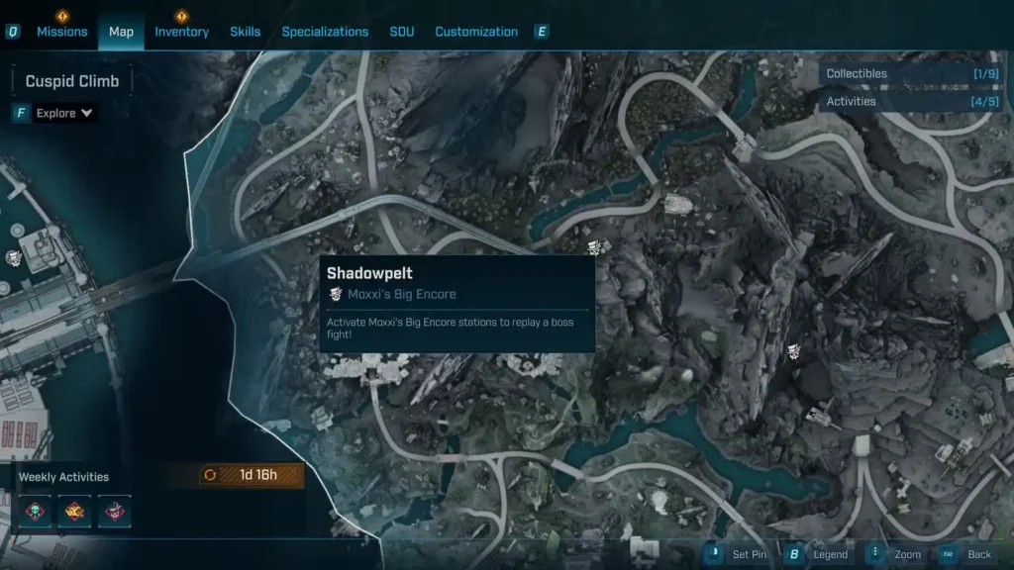This screenshot has width=1014, height=570.
Task: Open the Inventory tab
Action: point(182,32)
